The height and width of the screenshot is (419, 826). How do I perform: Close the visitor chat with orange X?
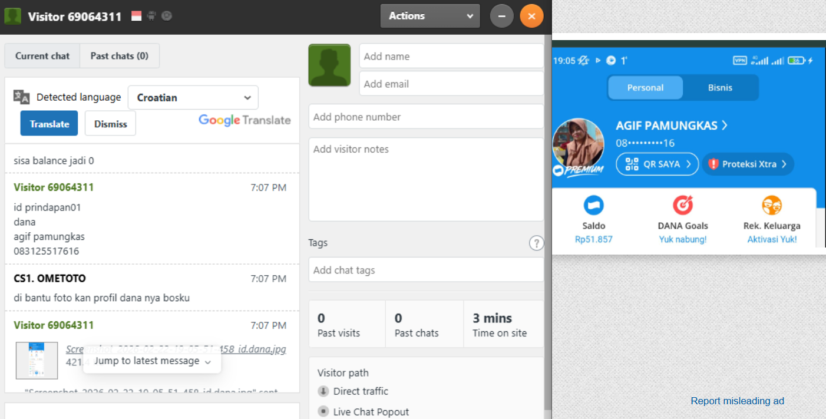531,16
